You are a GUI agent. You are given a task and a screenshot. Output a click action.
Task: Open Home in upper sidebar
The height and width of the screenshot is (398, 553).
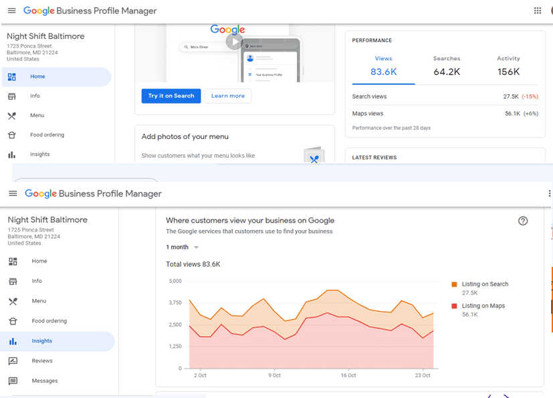(x=56, y=76)
